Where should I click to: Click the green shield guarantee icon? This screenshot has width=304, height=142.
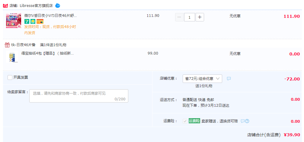click(x=33, y=21)
